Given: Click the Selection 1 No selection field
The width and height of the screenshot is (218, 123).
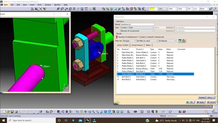Looking at the screenshot, I should (195, 28).
